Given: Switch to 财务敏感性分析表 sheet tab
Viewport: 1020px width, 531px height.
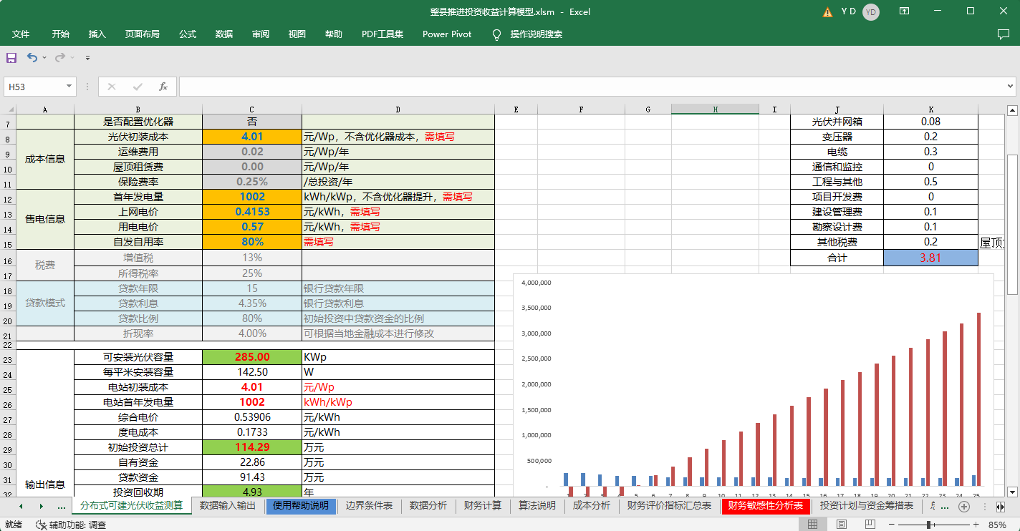Looking at the screenshot, I should (766, 506).
